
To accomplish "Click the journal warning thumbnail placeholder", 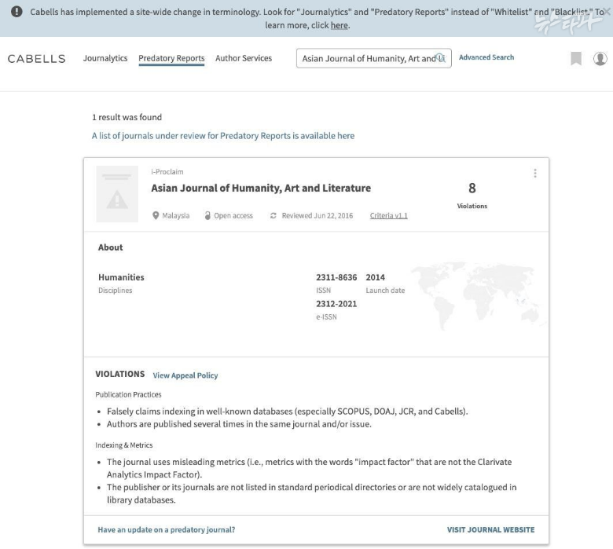I will pos(117,194).
